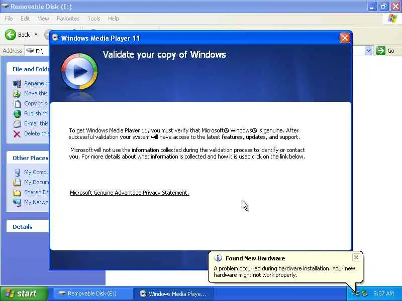This screenshot has width=402, height=301.
Task: Collapse the File and Folder Tasks header
Action: 28,69
